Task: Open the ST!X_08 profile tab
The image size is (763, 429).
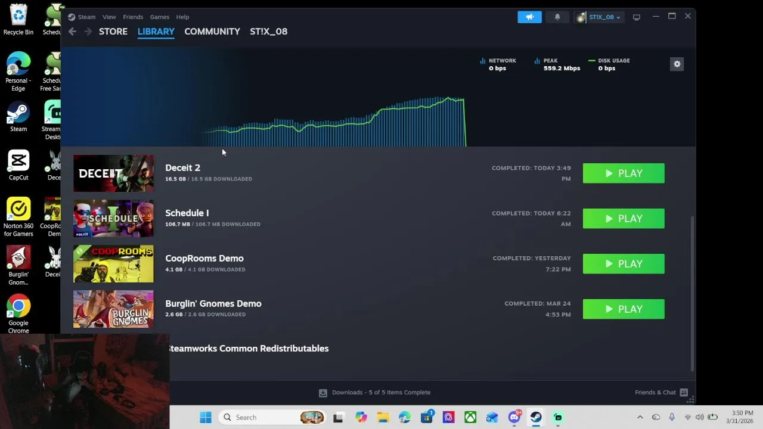Action: tap(269, 32)
